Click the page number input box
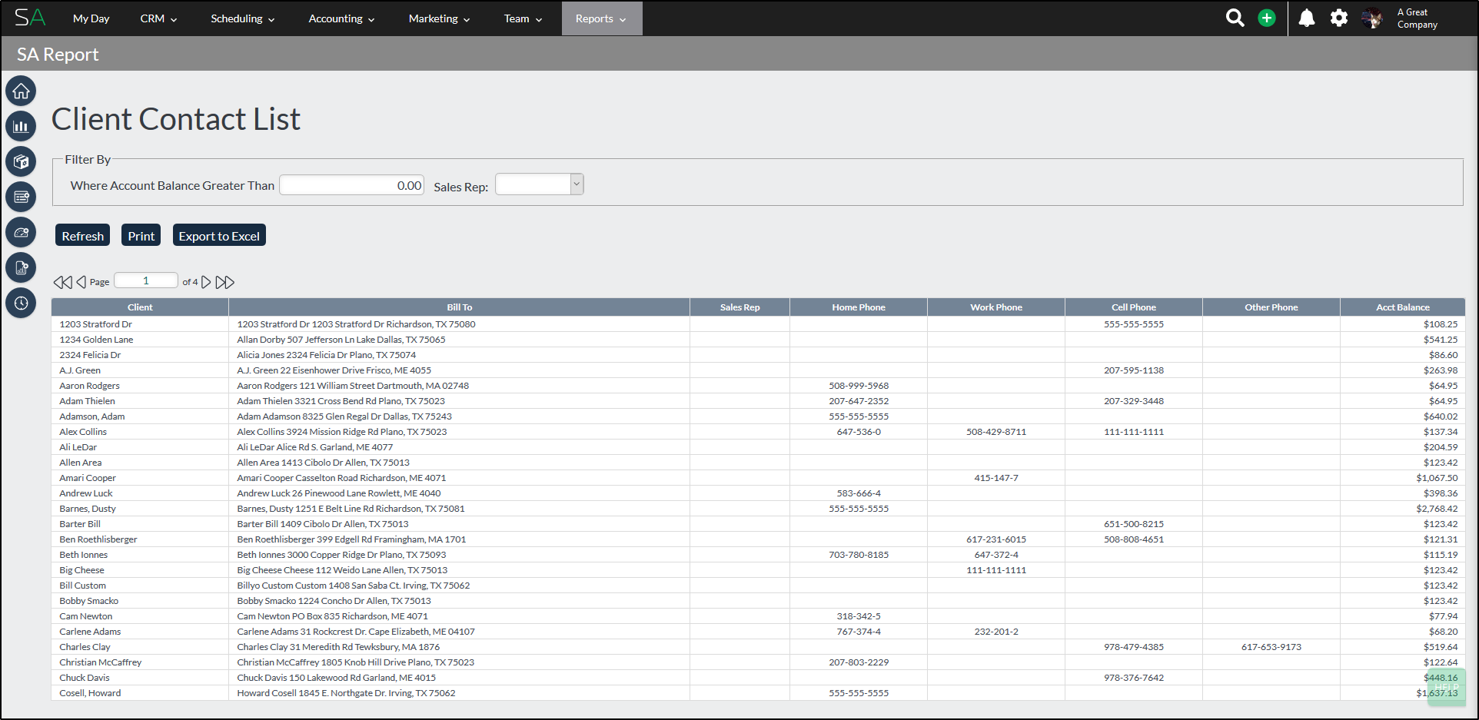The height and width of the screenshot is (720, 1479). coord(146,281)
